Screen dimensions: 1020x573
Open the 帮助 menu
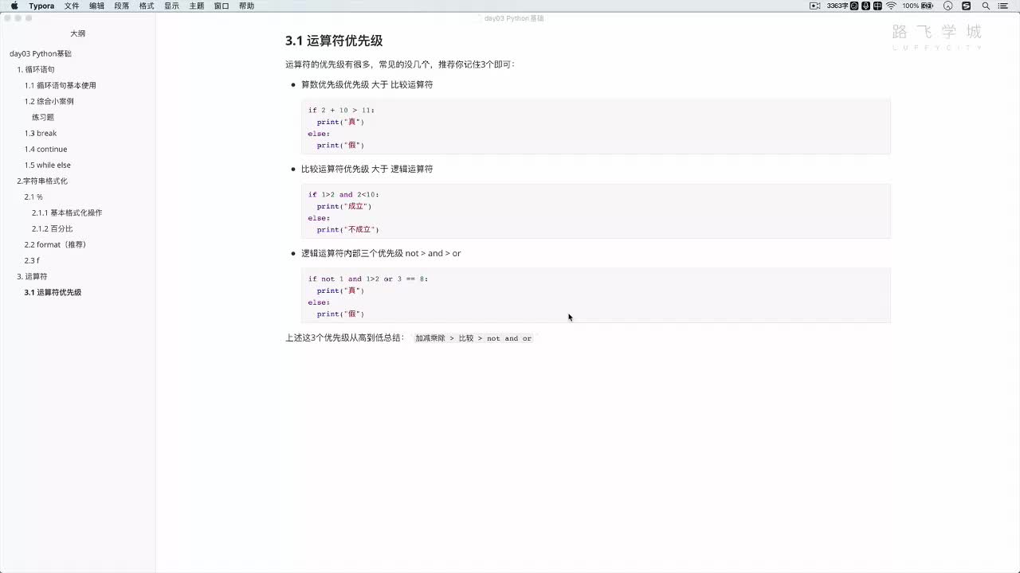coord(246,6)
